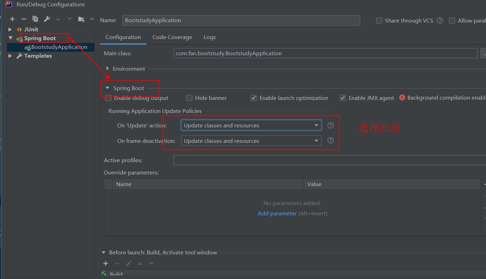Expand the JUnit tree node
486x279 pixels.
pyautogui.click(x=10, y=29)
